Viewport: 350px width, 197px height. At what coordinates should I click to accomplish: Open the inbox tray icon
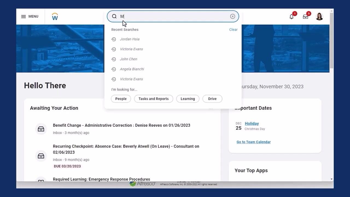point(305,17)
